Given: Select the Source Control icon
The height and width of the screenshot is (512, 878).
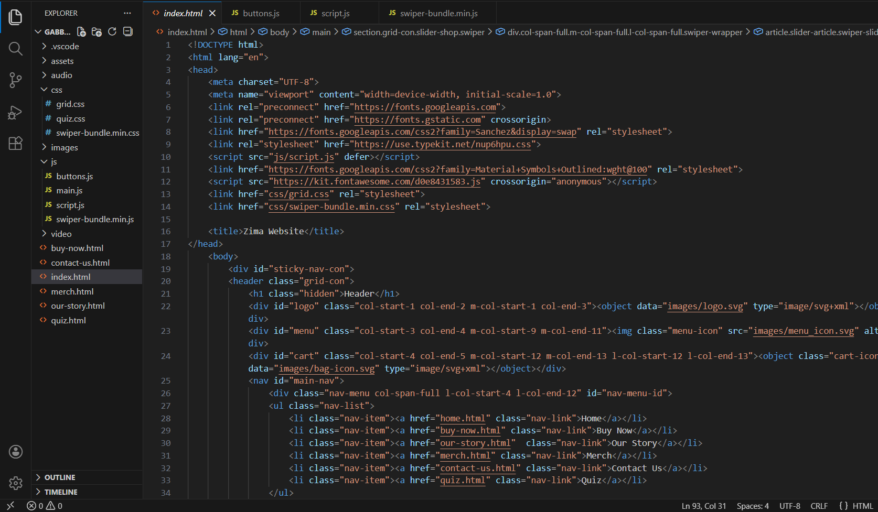Looking at the screenshot, I should [15, 80].
